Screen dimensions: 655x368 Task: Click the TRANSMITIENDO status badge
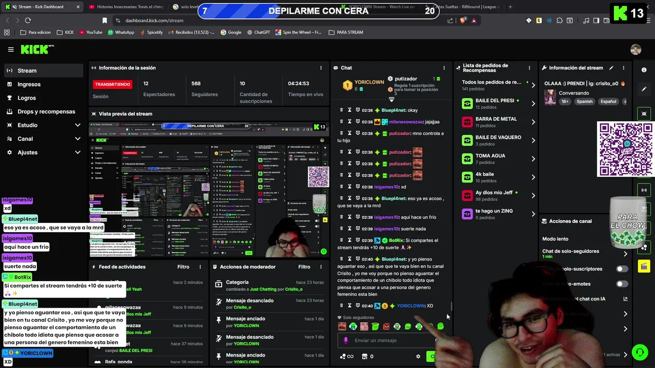pyautogui.click(x=113, y=84)
